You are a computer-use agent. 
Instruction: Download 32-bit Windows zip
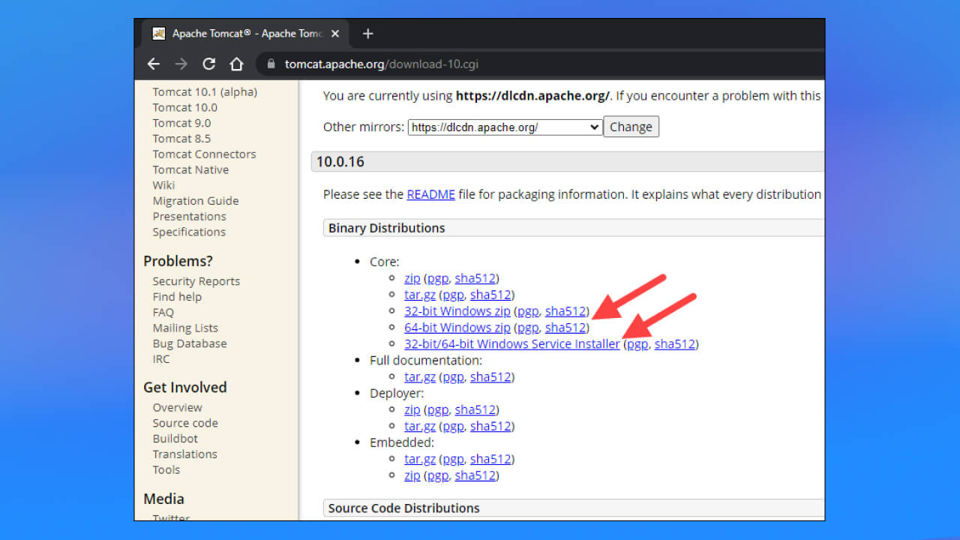457,311
